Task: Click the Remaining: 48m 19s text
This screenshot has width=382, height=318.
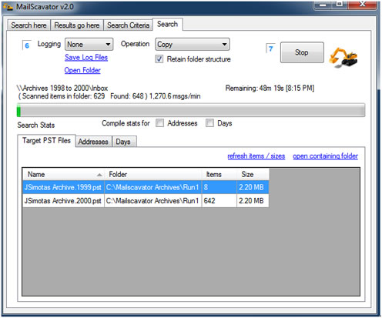Action: point(270,89)
